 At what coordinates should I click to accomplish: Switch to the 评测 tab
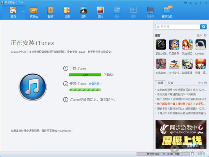click(160, 83)
